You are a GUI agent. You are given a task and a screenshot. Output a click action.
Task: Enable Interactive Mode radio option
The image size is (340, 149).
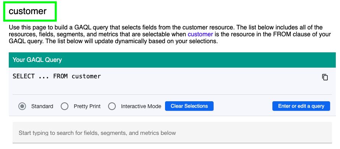coord(112,106)
